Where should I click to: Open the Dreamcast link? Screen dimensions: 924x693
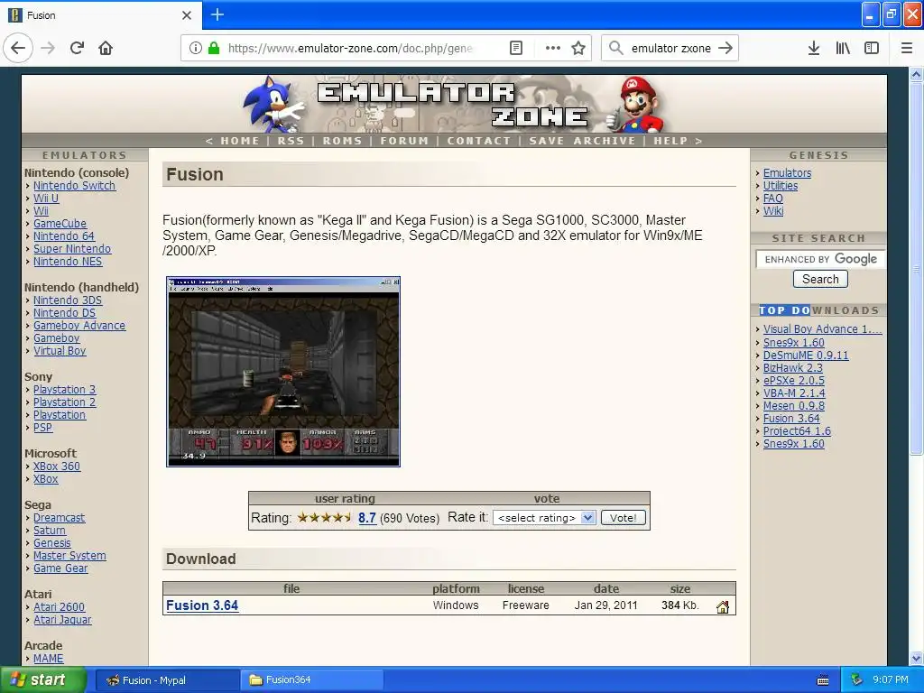point(59,517)
